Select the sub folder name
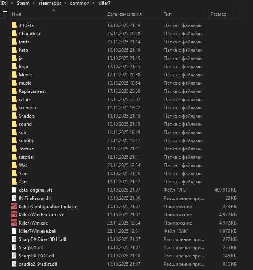Image resolution: width=253 pixels, height=270 pixels. click(23, 132)
